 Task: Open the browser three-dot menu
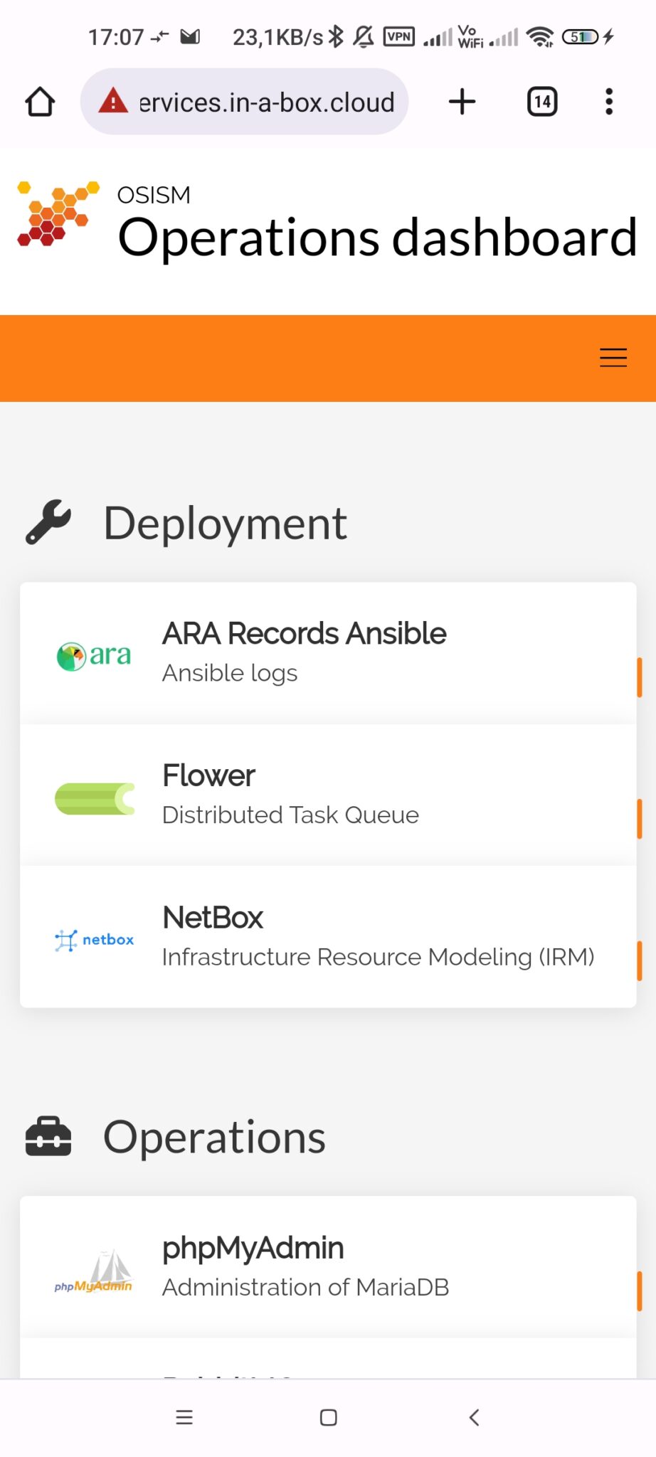click(x=608, y=102)
